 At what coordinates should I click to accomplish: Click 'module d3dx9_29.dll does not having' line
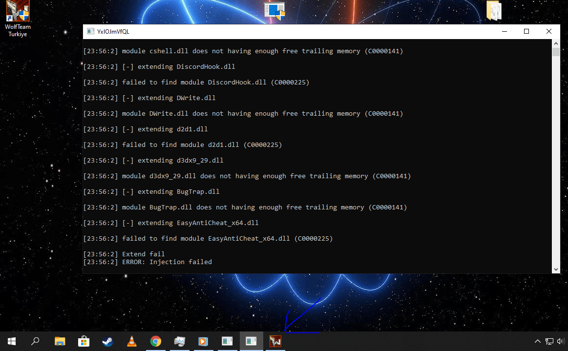(247, 176)
